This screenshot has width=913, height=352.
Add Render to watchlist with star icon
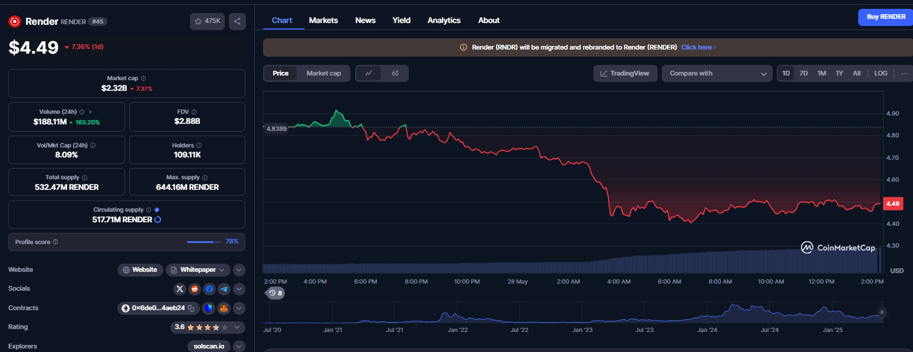pyautogui.click(x=207, y=21)
